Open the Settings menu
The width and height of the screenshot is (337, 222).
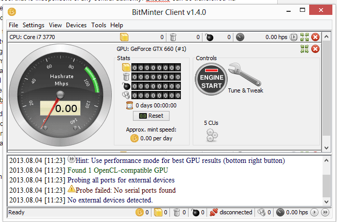click(33, 25)
